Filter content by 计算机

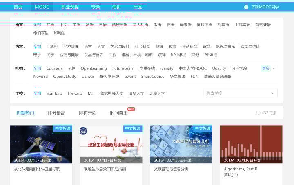tap(52, 46)
